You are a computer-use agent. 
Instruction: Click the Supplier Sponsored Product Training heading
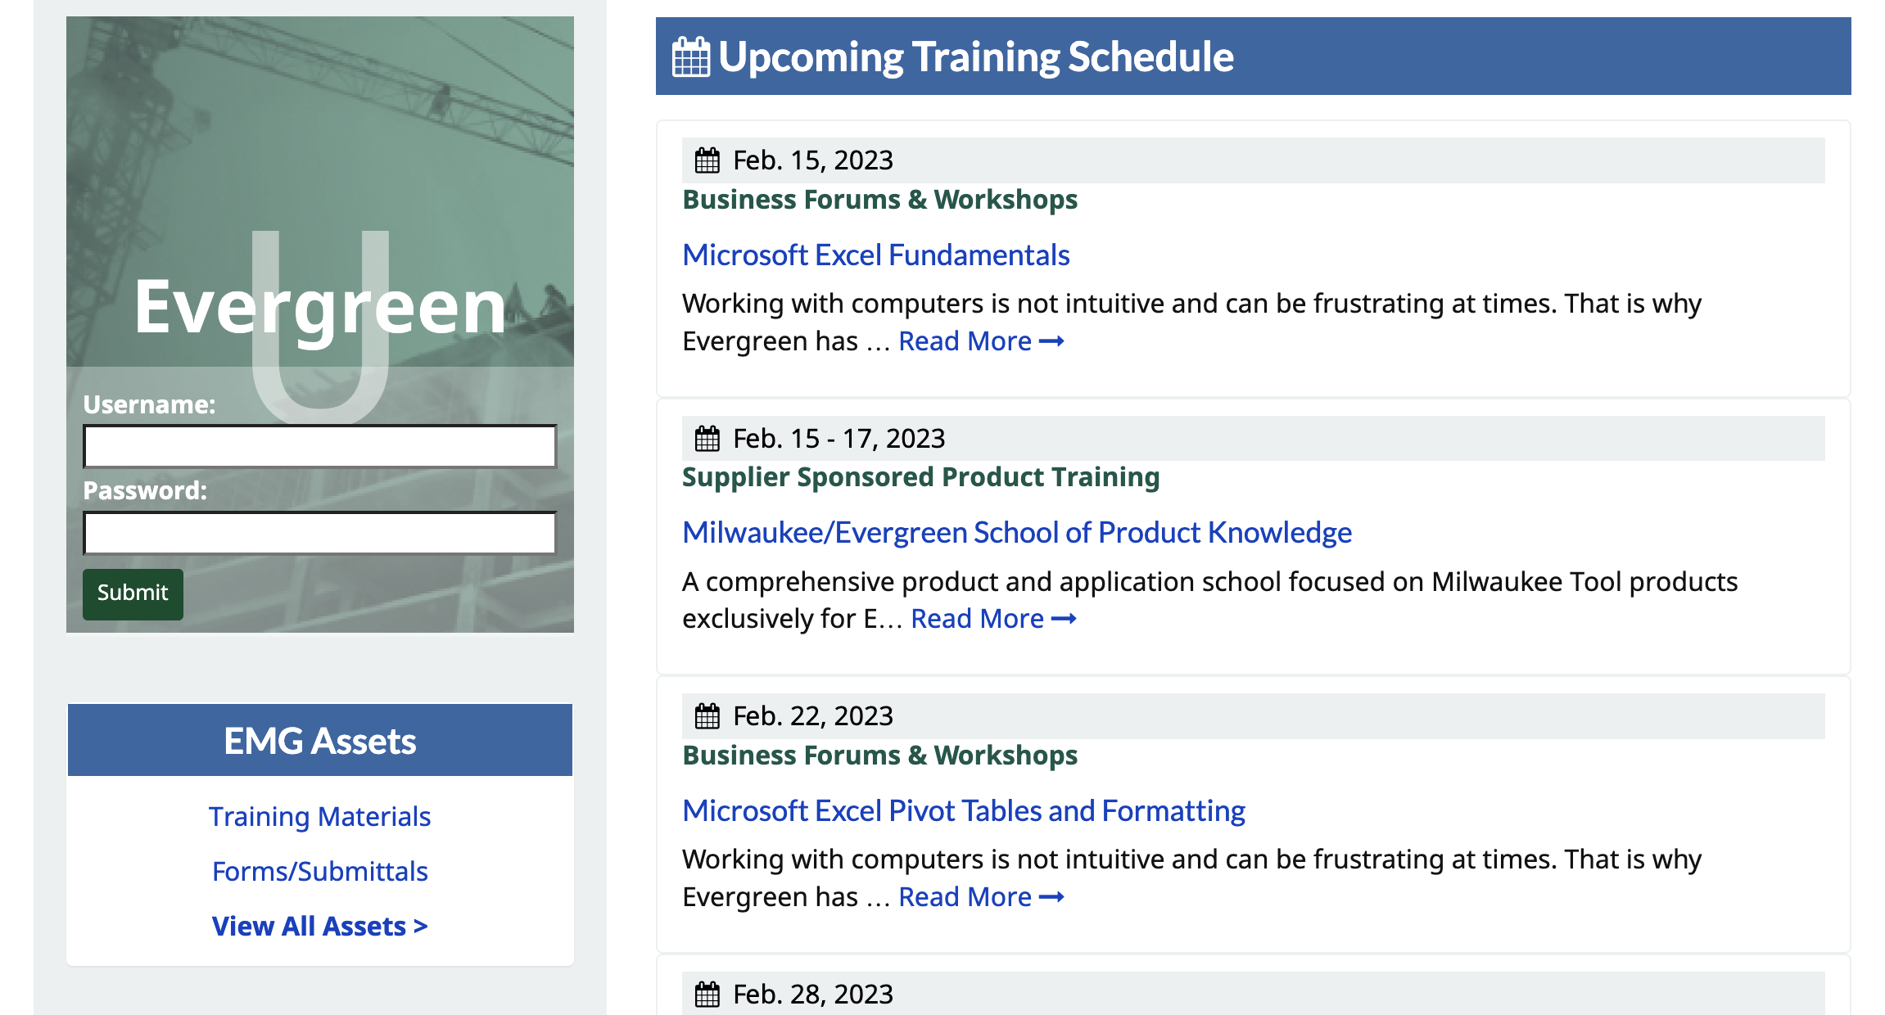[x=920, y=477]
